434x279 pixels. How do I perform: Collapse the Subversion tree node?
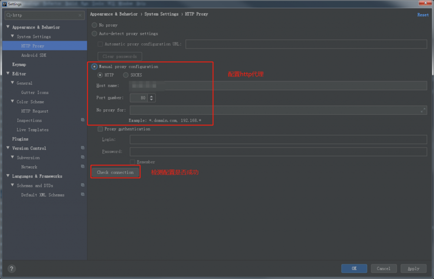pyautogui.click(x=13, y=157)
